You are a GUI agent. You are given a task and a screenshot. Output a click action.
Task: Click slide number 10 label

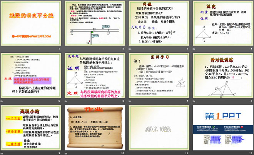[123, 153]
